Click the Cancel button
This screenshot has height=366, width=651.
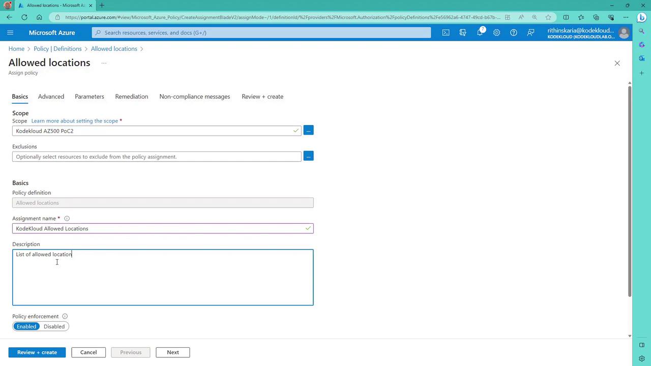(88, 352)
